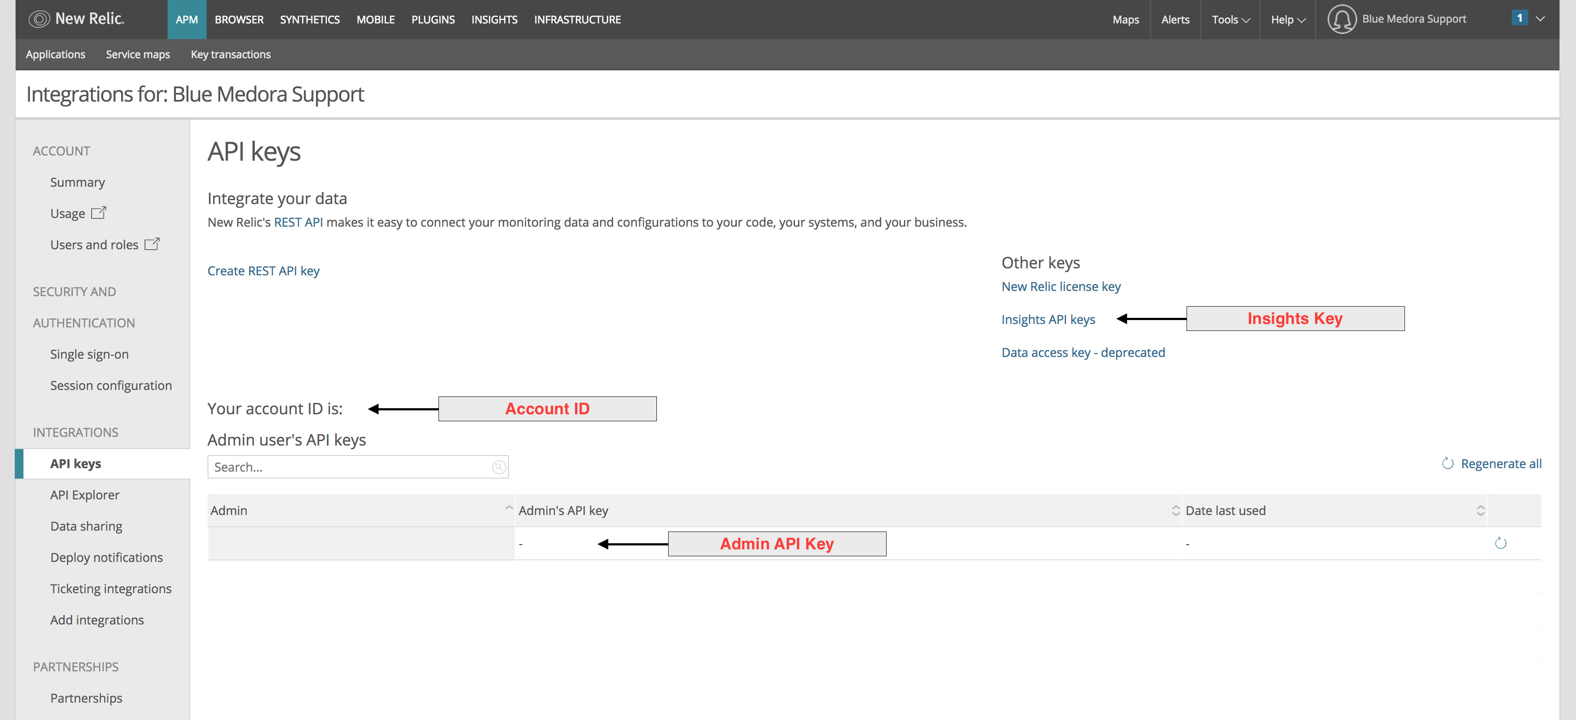Viewport: 1576px width, 720px height.
Task: Expand the Help dropdown menu
Action: coord(1288,20)
